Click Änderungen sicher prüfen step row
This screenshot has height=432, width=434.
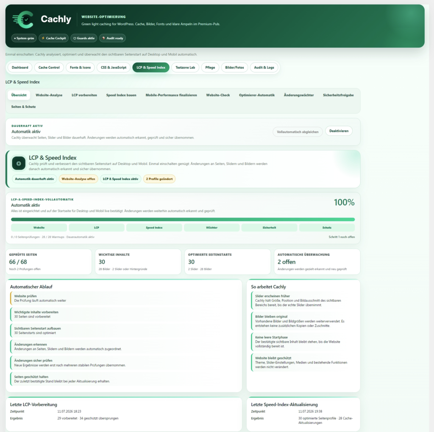pos(124,363)
